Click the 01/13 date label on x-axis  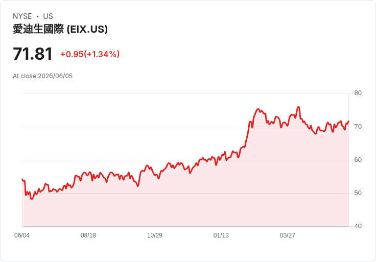pyautogui.click(x=221, y=235)
